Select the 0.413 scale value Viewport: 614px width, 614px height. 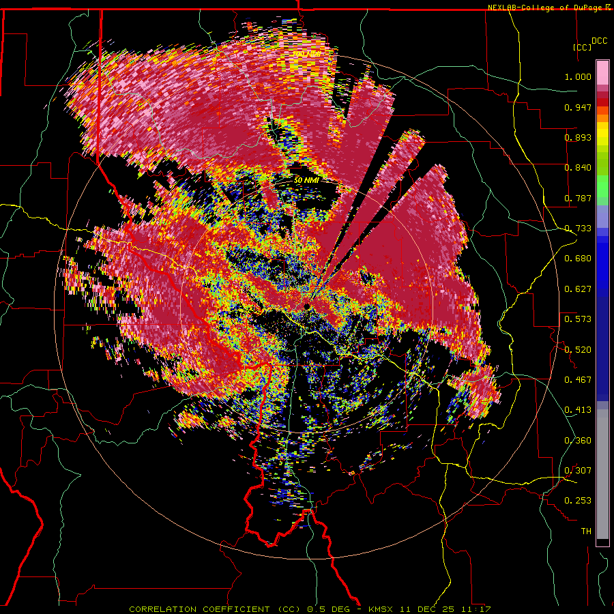tap(578, 410)
